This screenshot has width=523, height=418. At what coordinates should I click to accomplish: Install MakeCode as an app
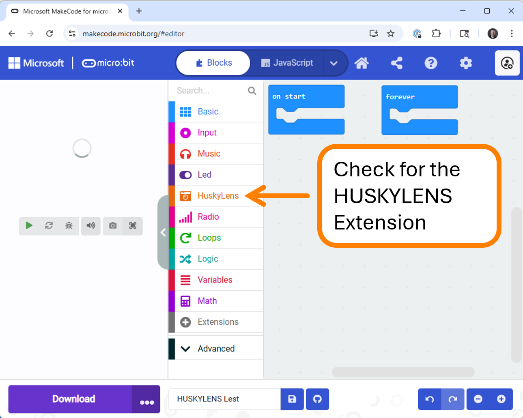pyautogui.click(x=374, y=34)
